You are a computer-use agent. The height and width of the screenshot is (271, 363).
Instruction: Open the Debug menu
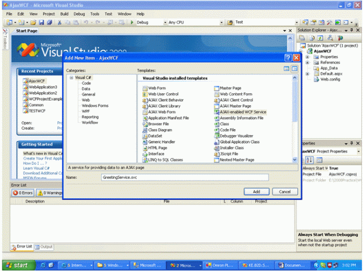pyautogui.click(x=79, y=14)
